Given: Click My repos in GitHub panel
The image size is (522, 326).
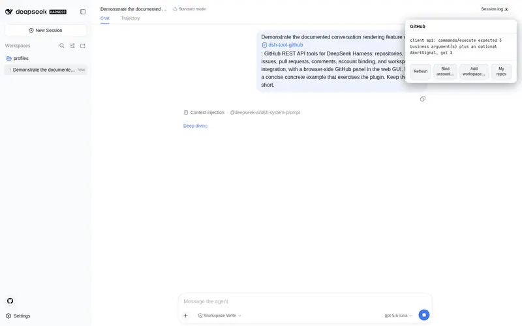Looking at the screenshot, I should click(x=501, y=72).
